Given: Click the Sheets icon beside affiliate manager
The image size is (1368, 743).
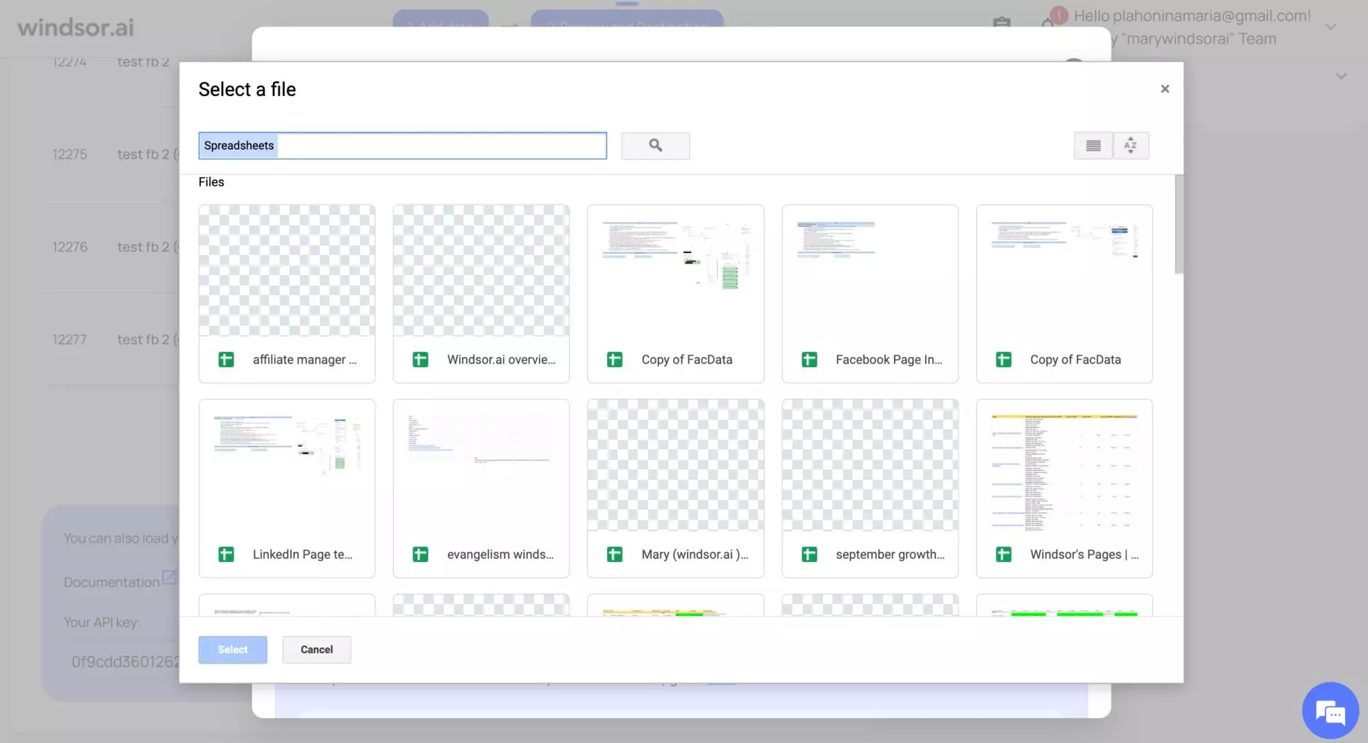Looking at the screenshot, I should coord(226,359).
